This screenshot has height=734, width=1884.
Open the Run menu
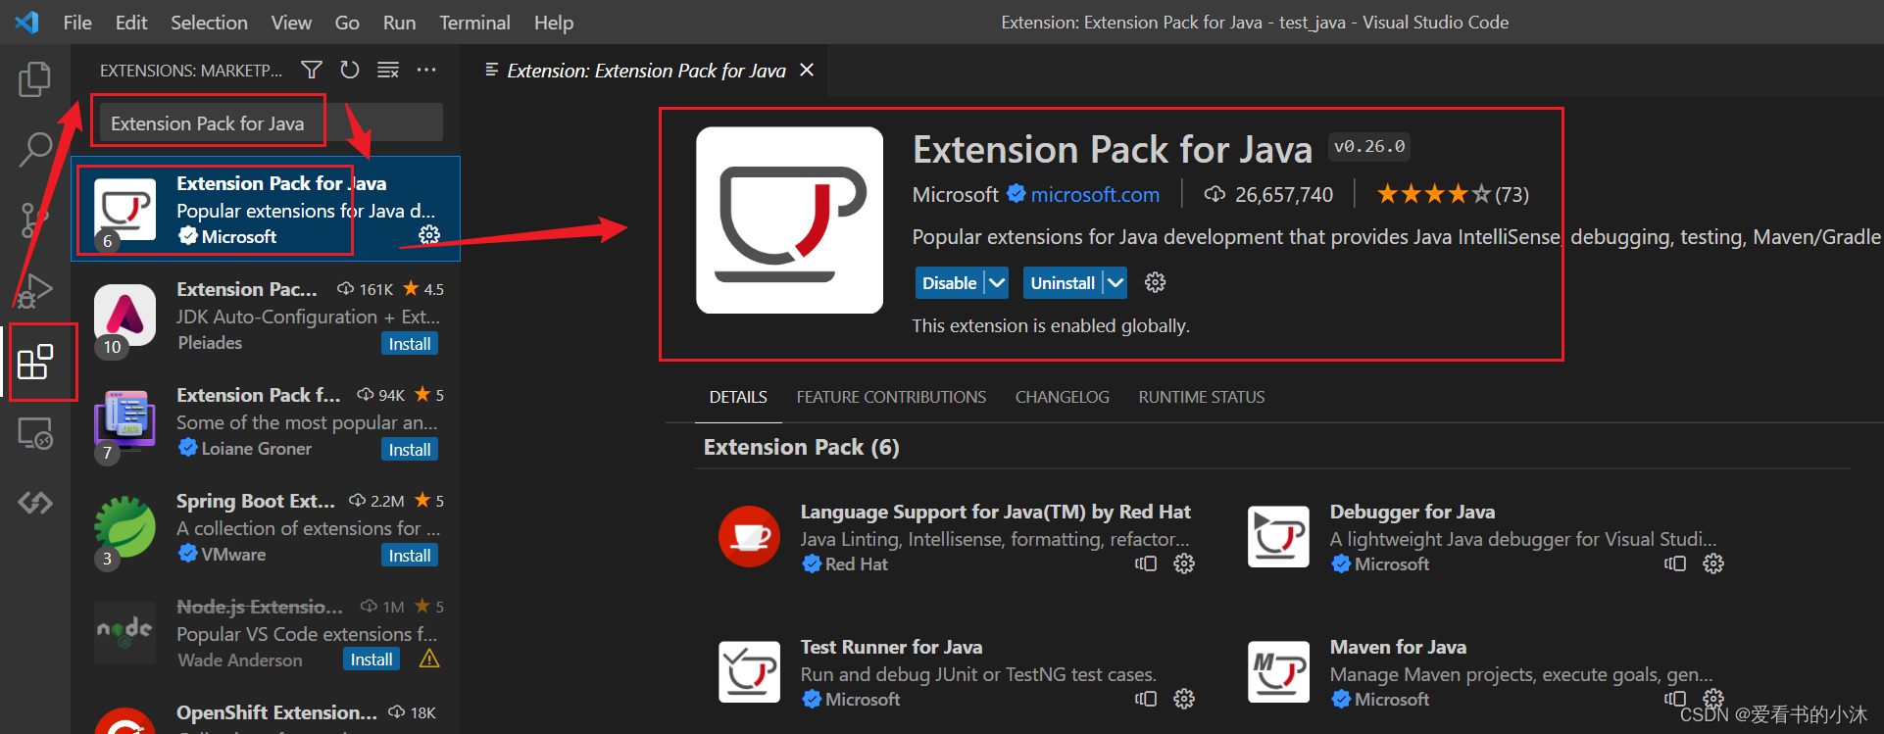399,23
